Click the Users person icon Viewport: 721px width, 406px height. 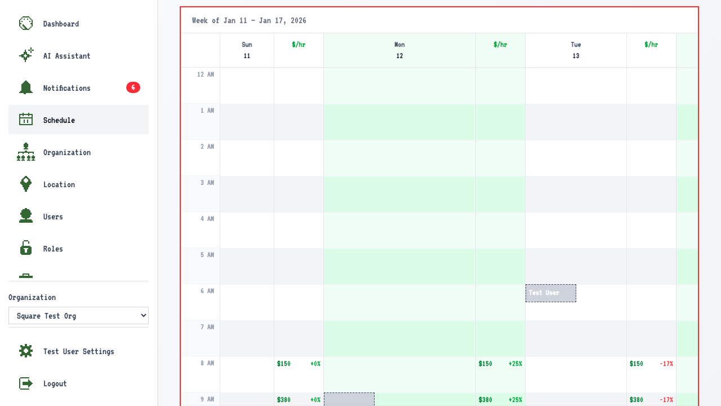(x=26, y=216)
